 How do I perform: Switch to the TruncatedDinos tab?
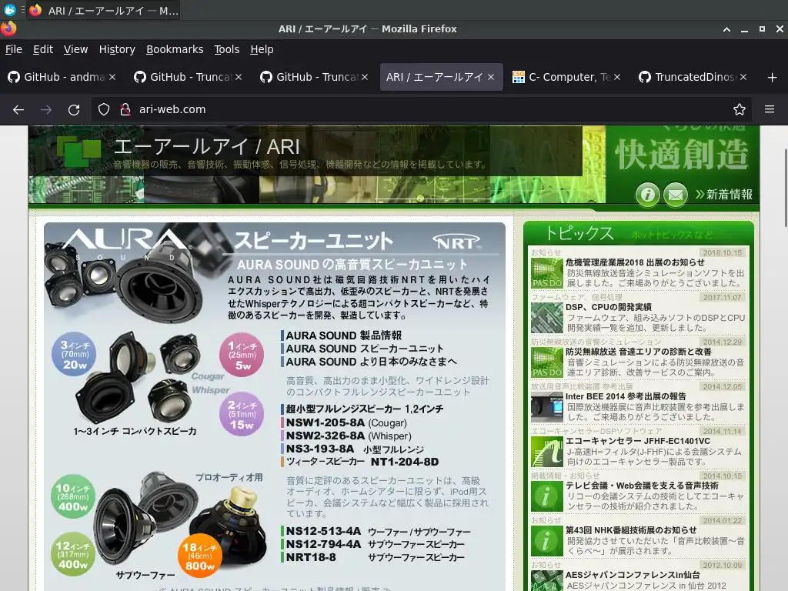click(x=693, y=77)
